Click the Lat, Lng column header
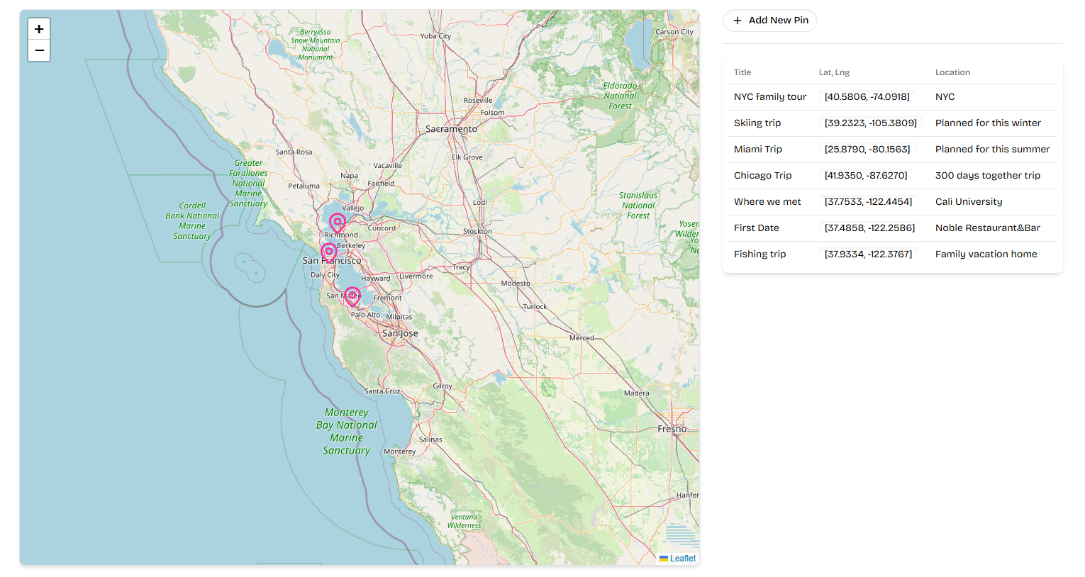The image size is (1085, 577). click(834, 72)
